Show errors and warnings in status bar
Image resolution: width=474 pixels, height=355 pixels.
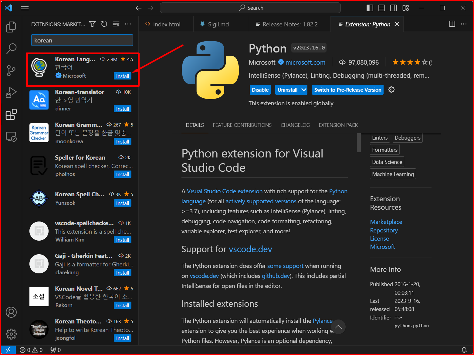pyautogui.click(x=31, y=350)
